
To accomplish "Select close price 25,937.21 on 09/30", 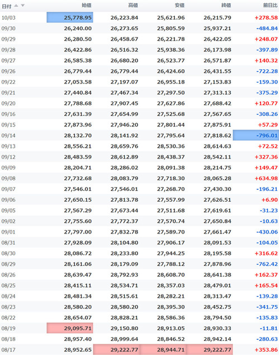I will (217, 29).
